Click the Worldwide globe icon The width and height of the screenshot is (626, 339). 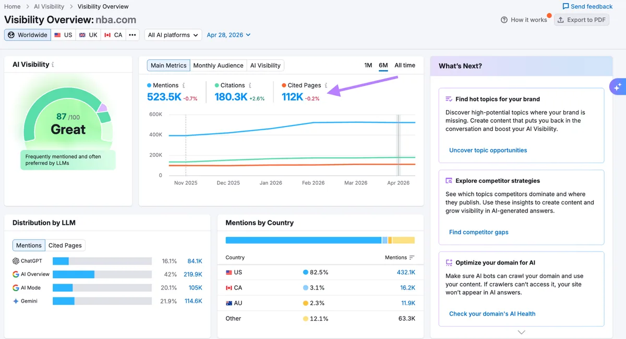[x=11, y=35]
